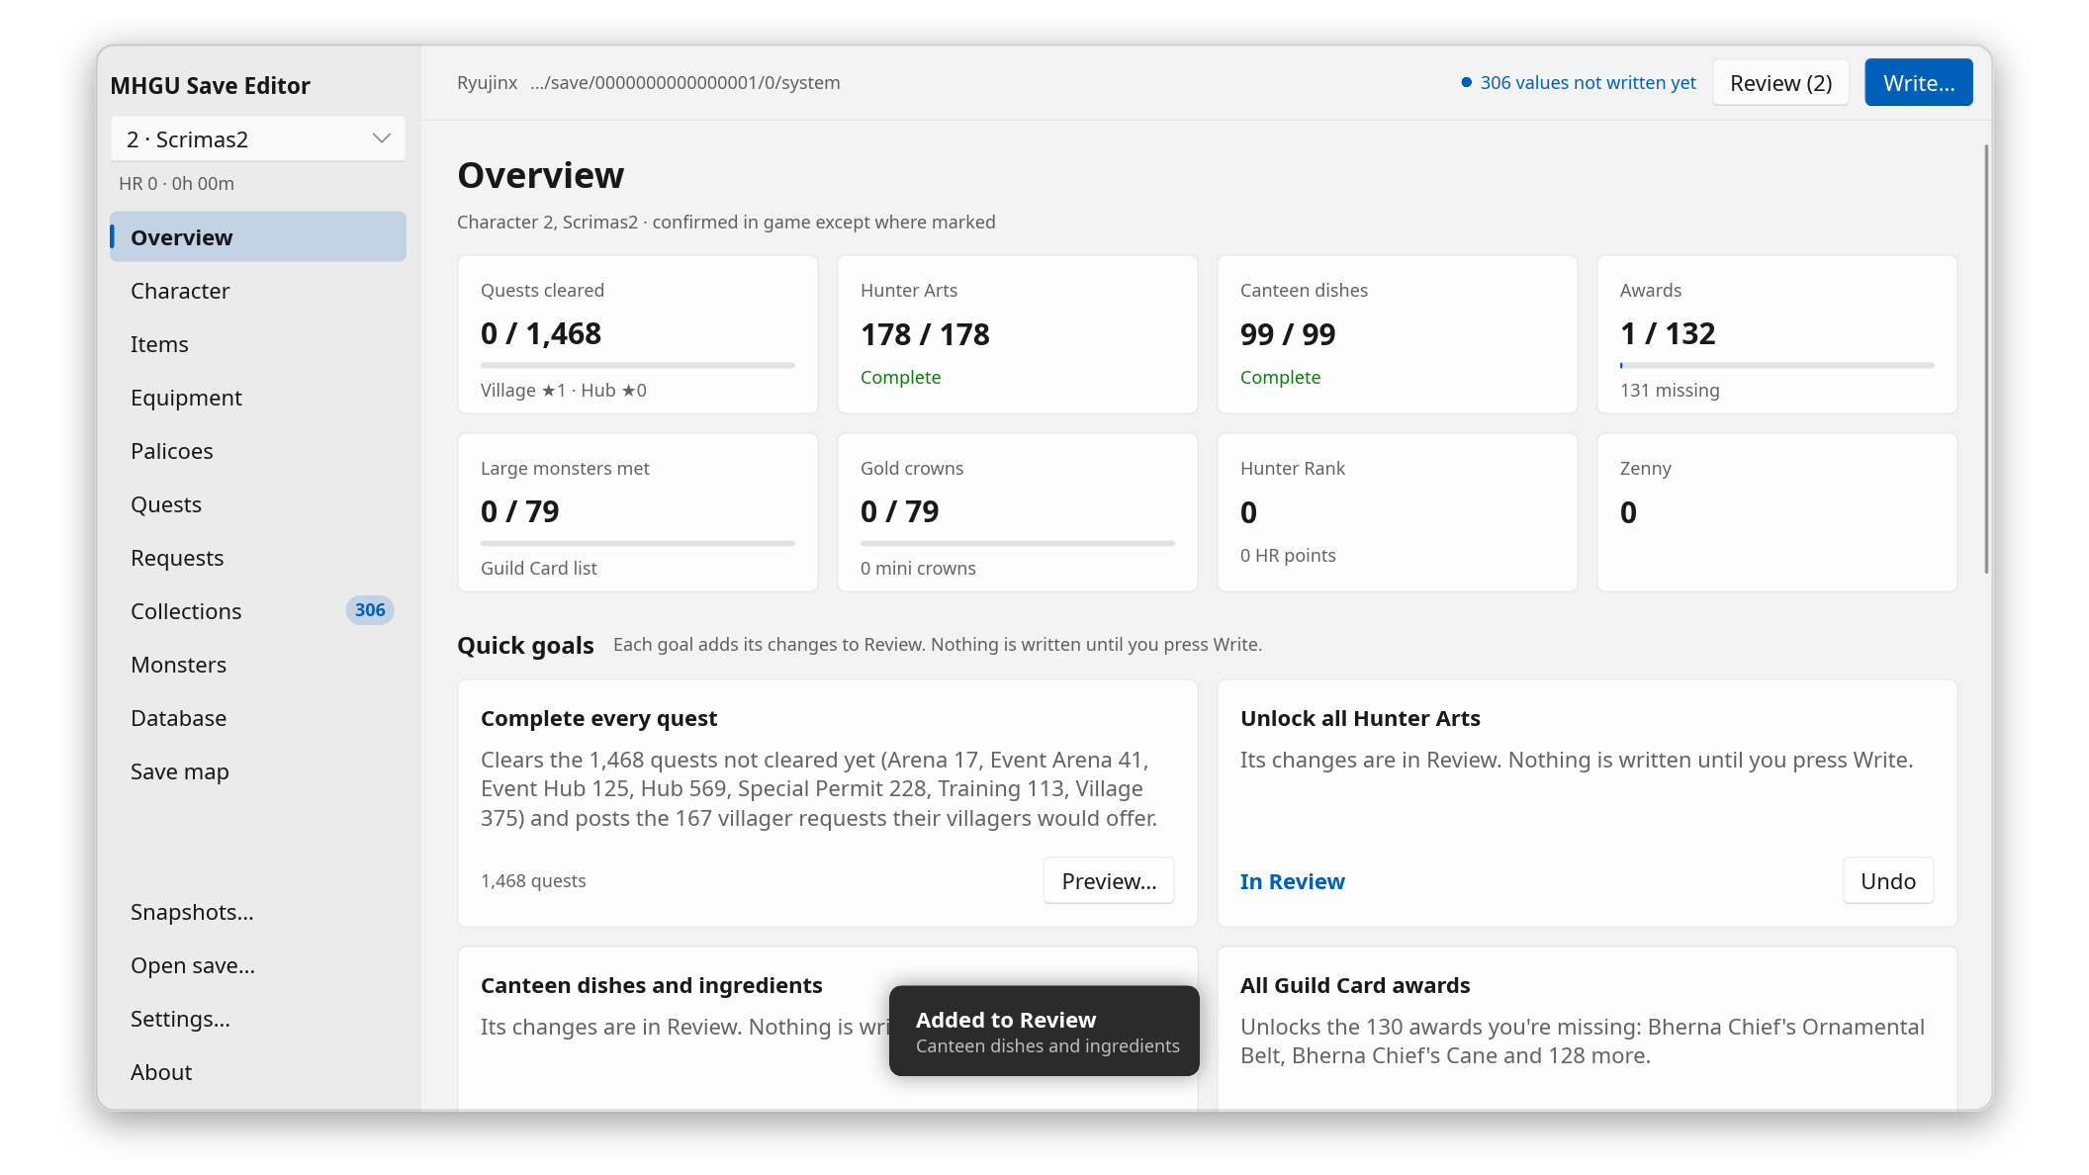The image size is (2089, 1175).
Task: Click the '1,468 quests' count text
Action: 533,880
